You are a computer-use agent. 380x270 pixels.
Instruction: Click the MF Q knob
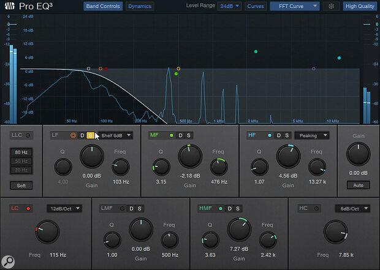click(161, 167)
